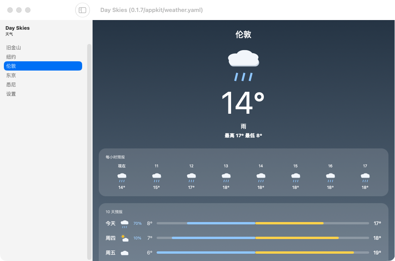Click the large rain cloud icon

243,66
